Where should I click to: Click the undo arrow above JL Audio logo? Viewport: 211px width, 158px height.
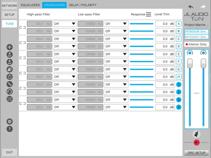pos(191,7)
